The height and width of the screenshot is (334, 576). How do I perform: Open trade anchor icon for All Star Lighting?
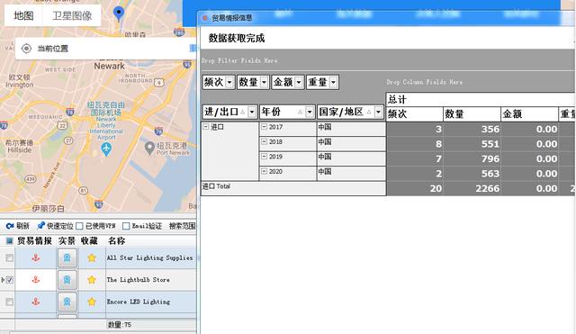click(x=36, y=258)
